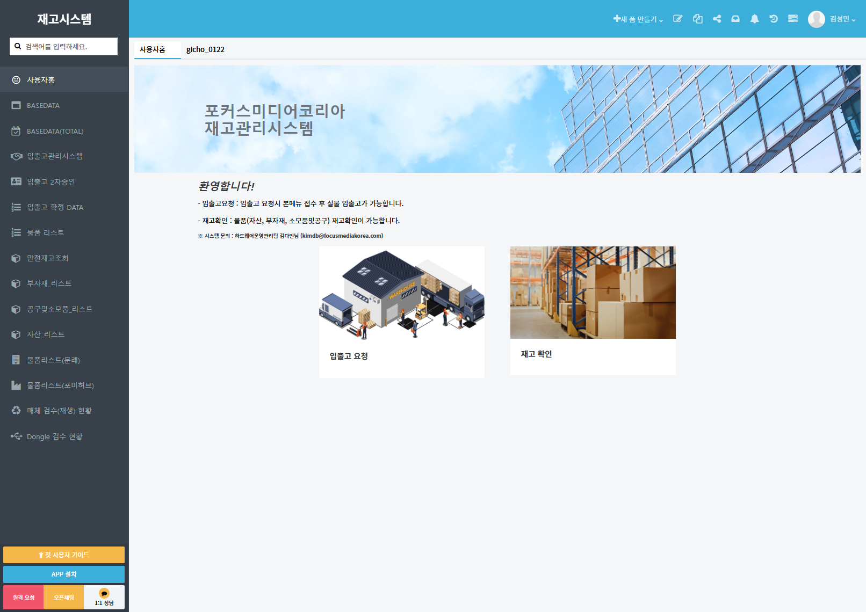
Task: Click the handshake icon beside 입출고관리시스템
Action: pos(16,156)
